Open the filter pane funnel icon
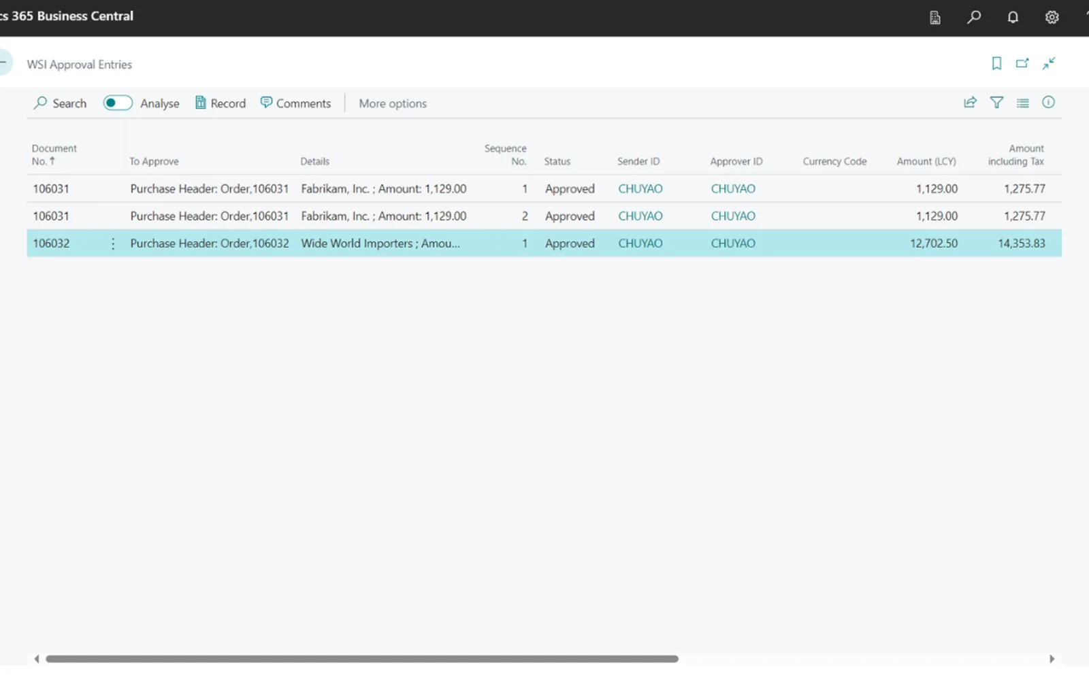Viewport: 1089px width, 680px height. (x=996, y=103)
